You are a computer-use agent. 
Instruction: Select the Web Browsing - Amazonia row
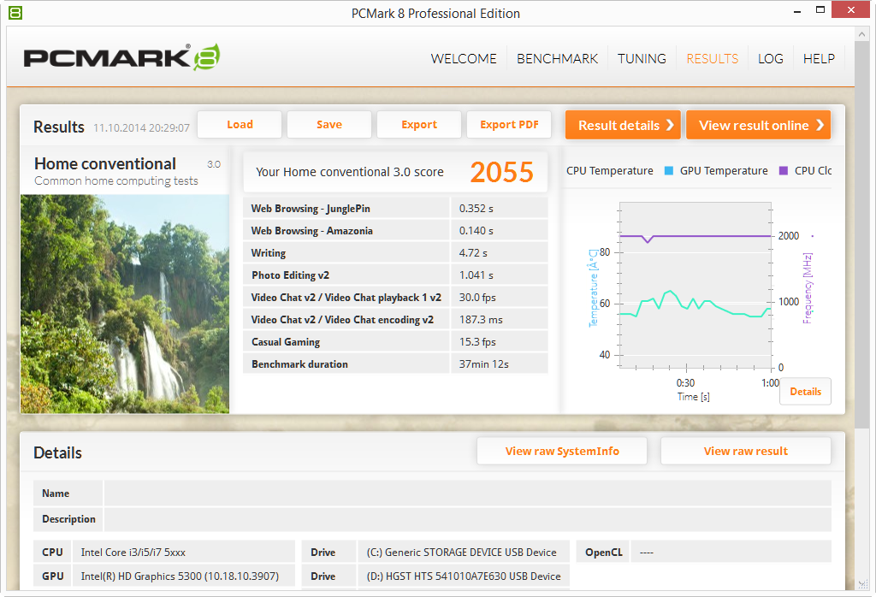pyautogui.click(x=395, y=231)
